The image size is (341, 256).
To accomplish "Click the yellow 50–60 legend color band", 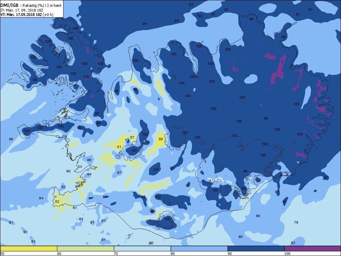I will 29,248.
